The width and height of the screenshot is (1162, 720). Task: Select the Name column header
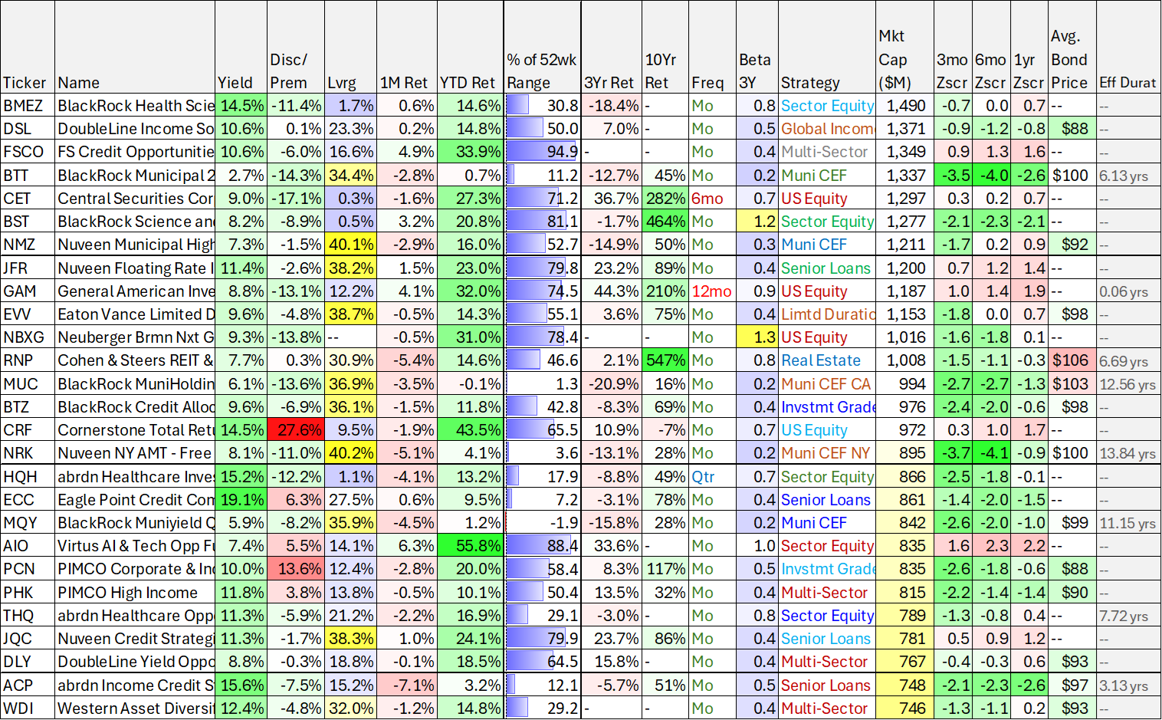(135, 48)
